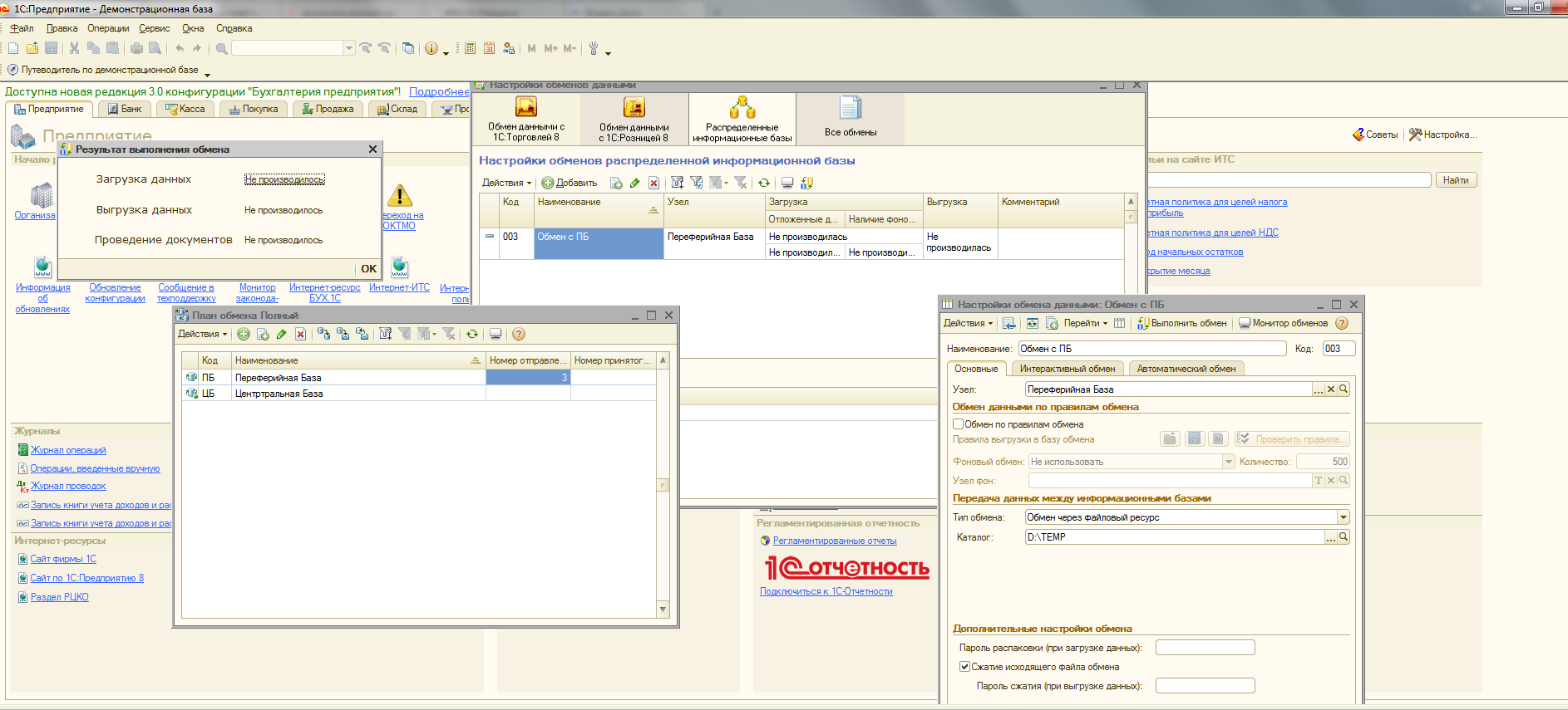Open Перейти dropdown in Обмен с ПБ window
Viewport: 1568px width, 710px height.
tap(1085, 323)
